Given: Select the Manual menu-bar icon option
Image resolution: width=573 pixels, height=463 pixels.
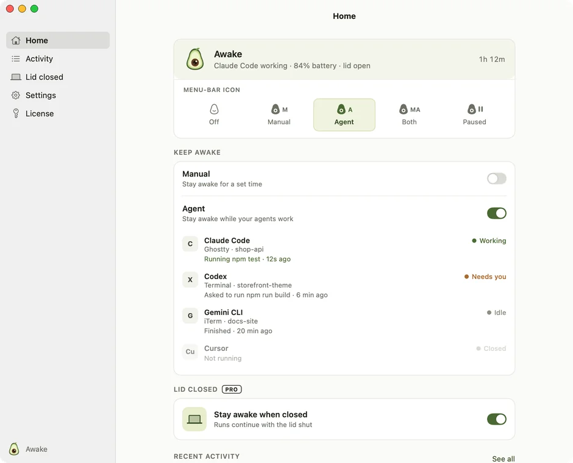Looking at the screenshot, I should pos(279,115).
